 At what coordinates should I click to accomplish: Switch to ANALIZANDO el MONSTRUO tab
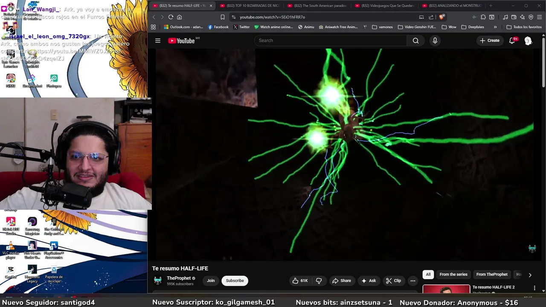(x=452, y=6)
